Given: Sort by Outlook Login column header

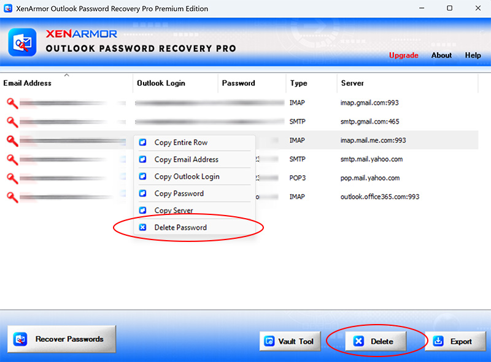Looking at the screenshot, I should [x=176, y=83].
